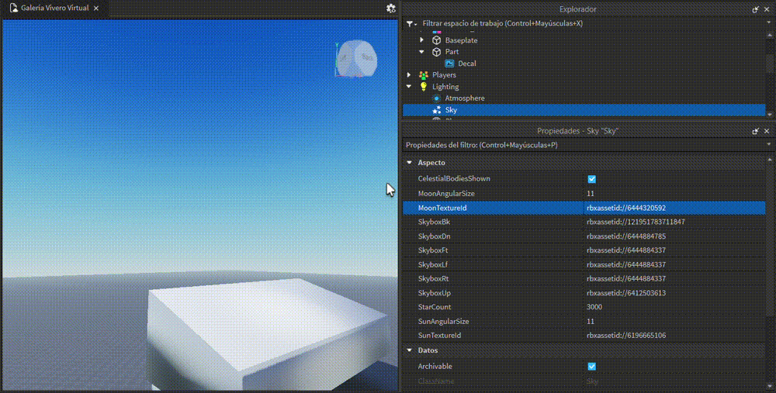The width and height of the screenshot is (776, 393).
Task: Toggle the CelestialBodiesShown checkbox
Action: (x=592, y=179)
